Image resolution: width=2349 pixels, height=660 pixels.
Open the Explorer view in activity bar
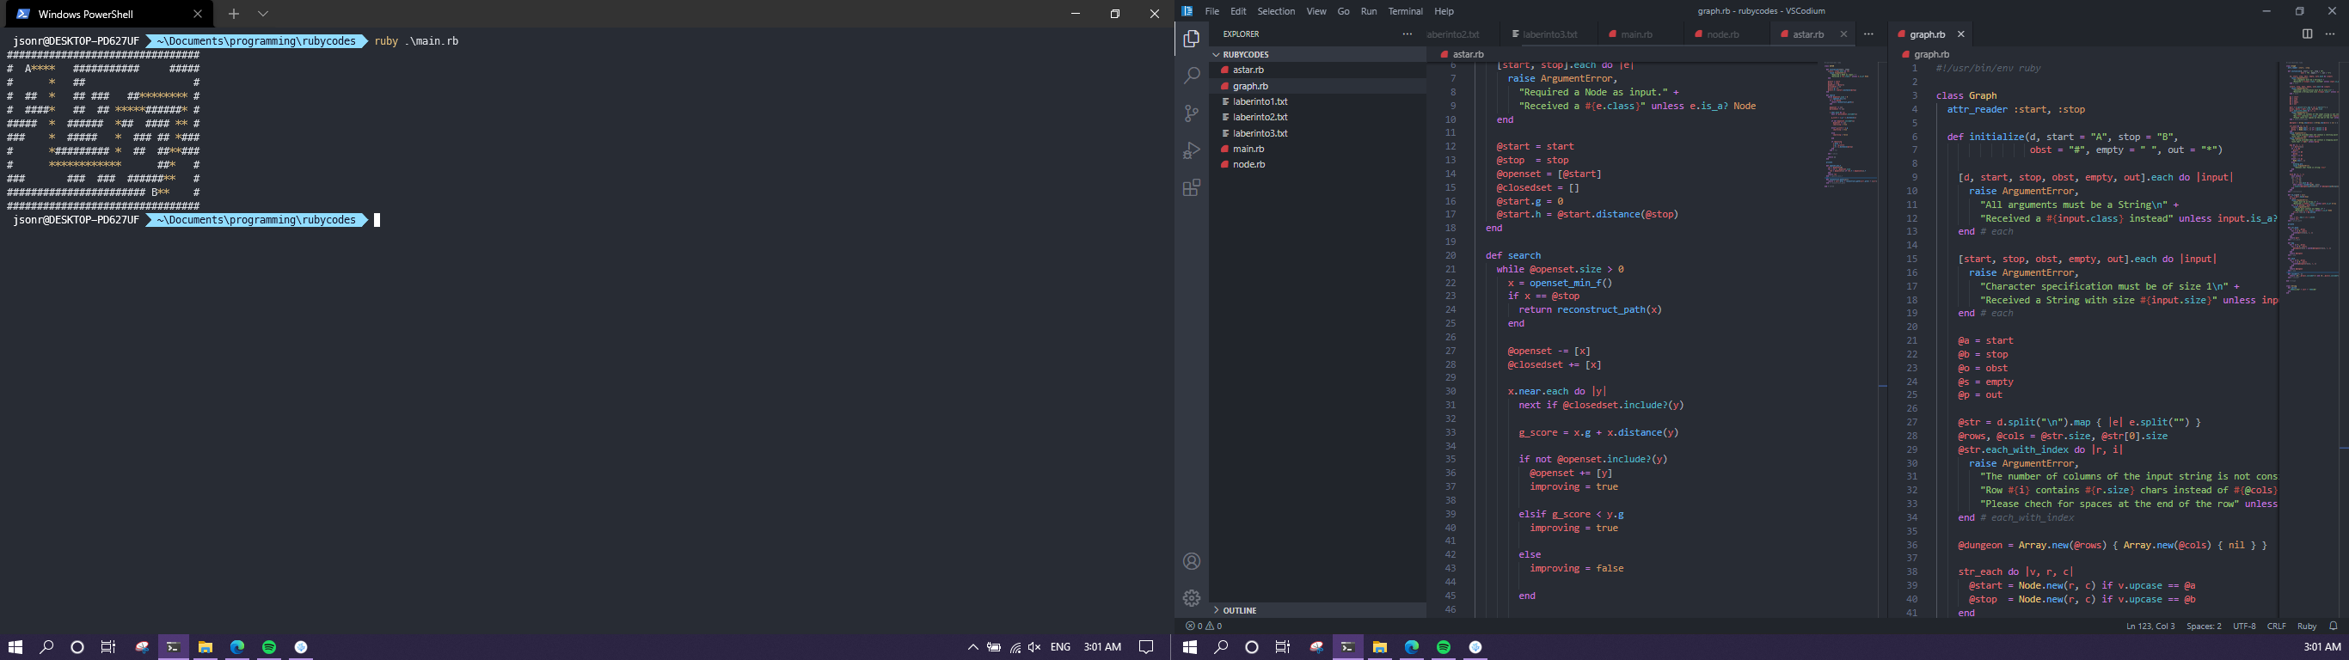[x=1191, y=40]
